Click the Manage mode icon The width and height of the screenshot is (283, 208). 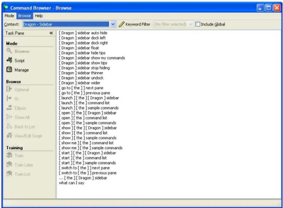coord(9,69)
